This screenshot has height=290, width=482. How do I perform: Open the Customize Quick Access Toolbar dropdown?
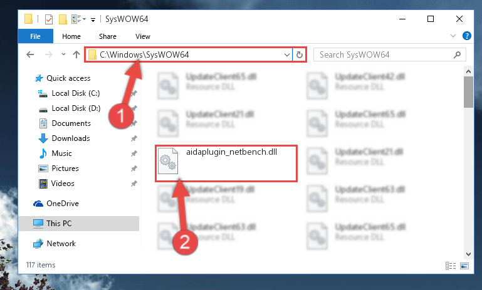pos(93,20)
